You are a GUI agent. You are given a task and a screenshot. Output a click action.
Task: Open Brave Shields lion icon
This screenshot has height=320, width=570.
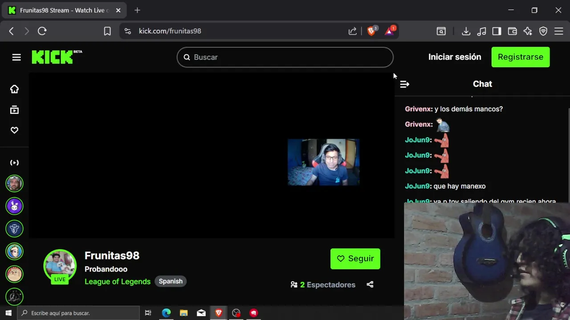[371, 31]
